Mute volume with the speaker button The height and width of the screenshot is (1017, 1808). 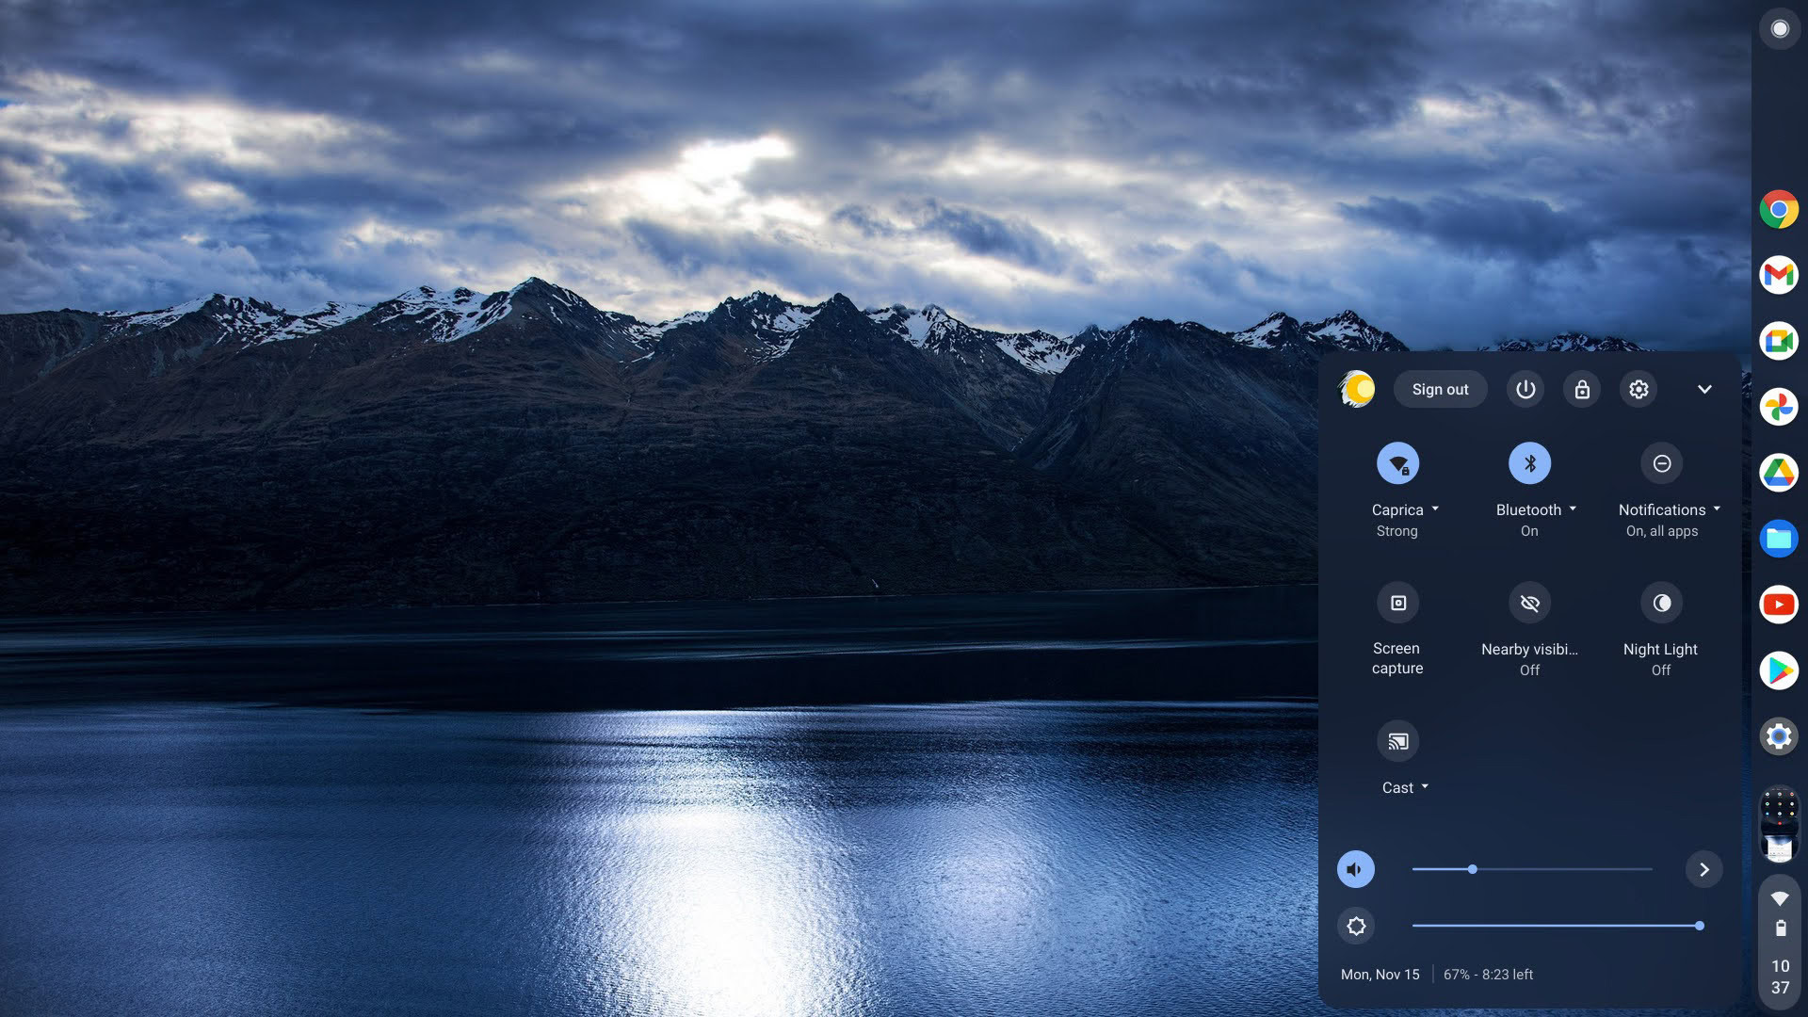tap(1356, 869)
